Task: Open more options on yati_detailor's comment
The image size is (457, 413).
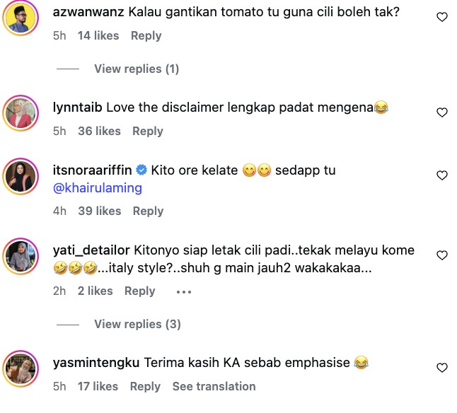Action: click(183, 291)
